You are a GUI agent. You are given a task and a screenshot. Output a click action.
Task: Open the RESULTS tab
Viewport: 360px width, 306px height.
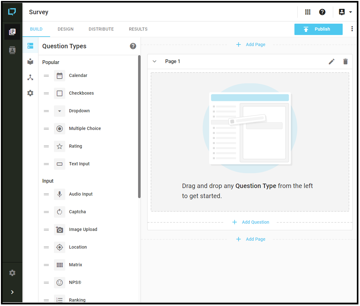(138, 29)
